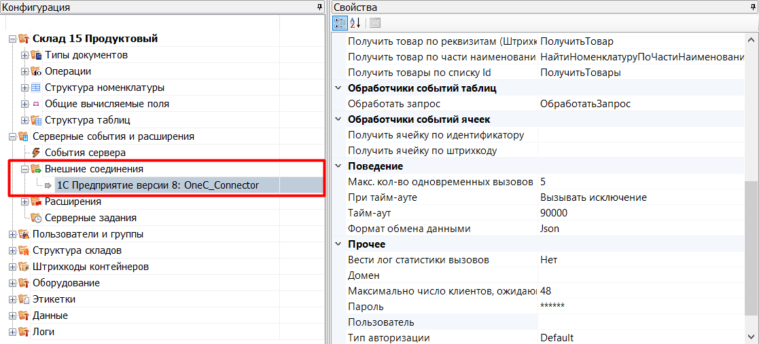Screen dimensions: 759x344
Task: Expand the Оборудование node
Action: coord(12,283)
